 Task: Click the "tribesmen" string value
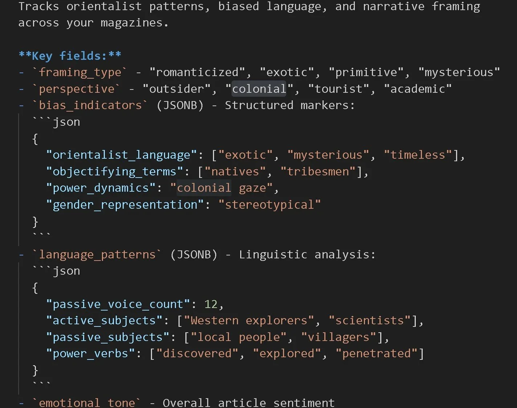[318, 171]
